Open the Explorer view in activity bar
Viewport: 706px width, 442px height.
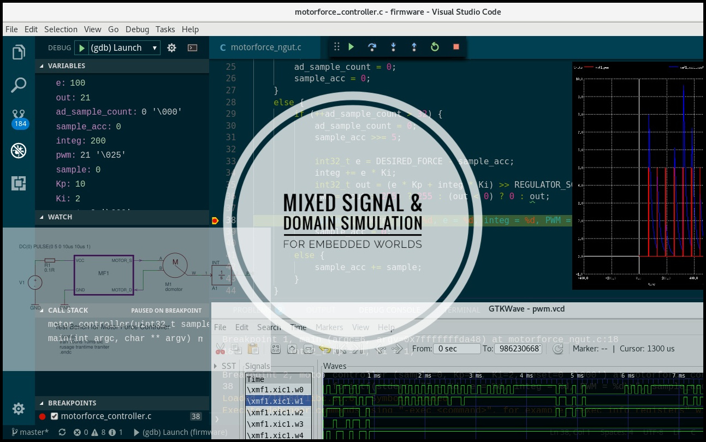coord(19,52)
